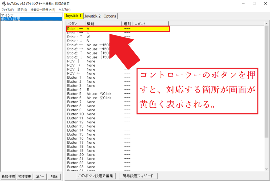Image resolution: width=270 pixels, height=181 pixels.
Task: Switch to the Joystick 2 tab
Action: (93, 16)
